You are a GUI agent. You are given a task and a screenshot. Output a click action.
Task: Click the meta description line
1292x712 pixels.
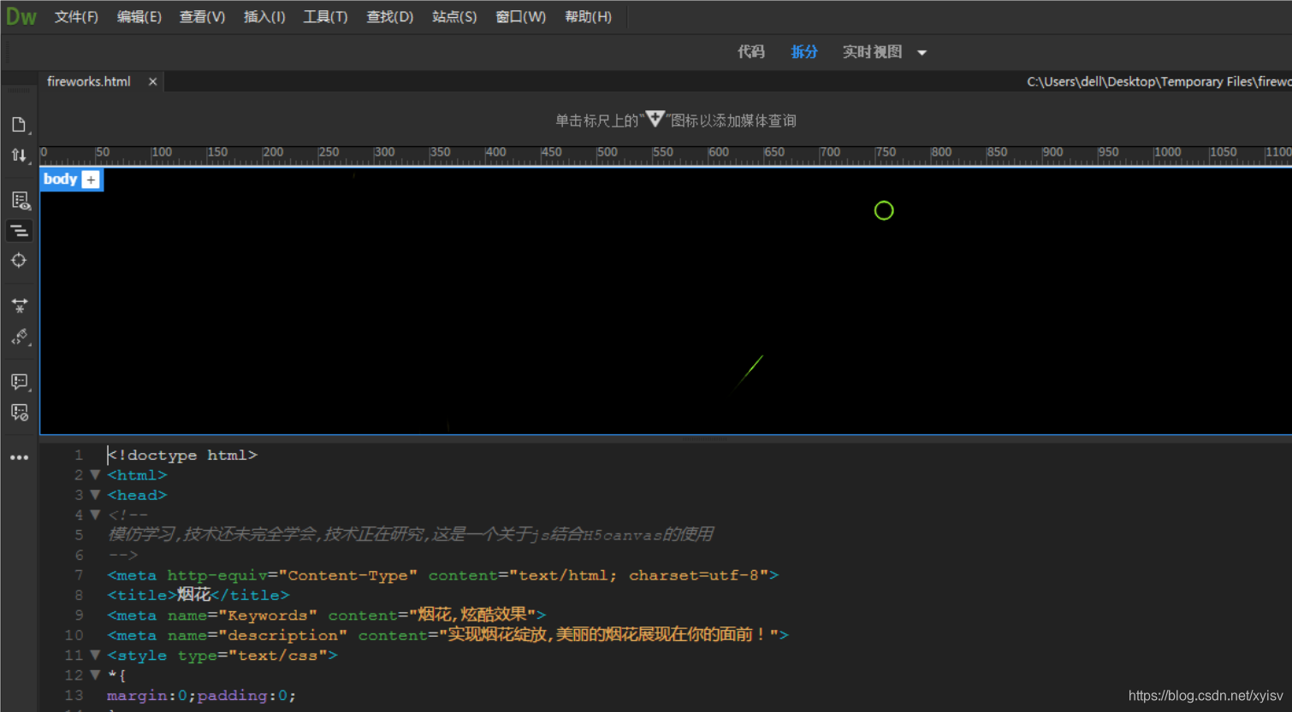pos(447,635)
